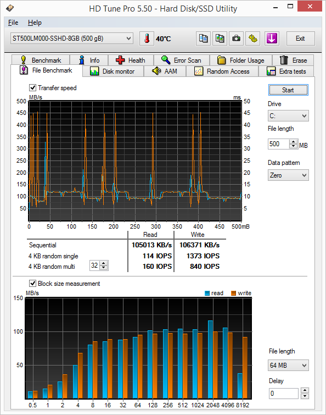Switch to the Health tab

[131, 60]
